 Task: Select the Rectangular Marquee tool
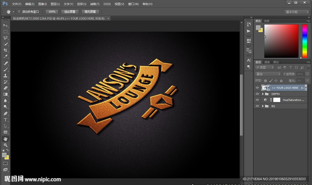(5, 32)
